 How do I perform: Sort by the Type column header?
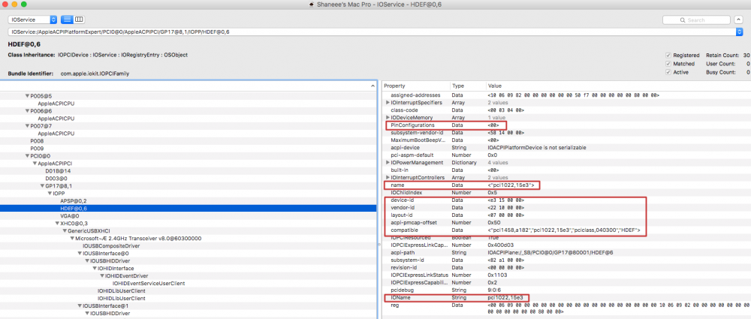468,86
